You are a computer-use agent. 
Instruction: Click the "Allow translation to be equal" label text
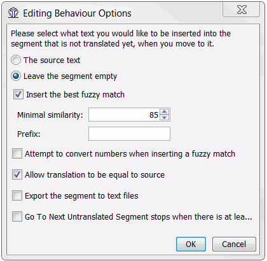point(95,175)
